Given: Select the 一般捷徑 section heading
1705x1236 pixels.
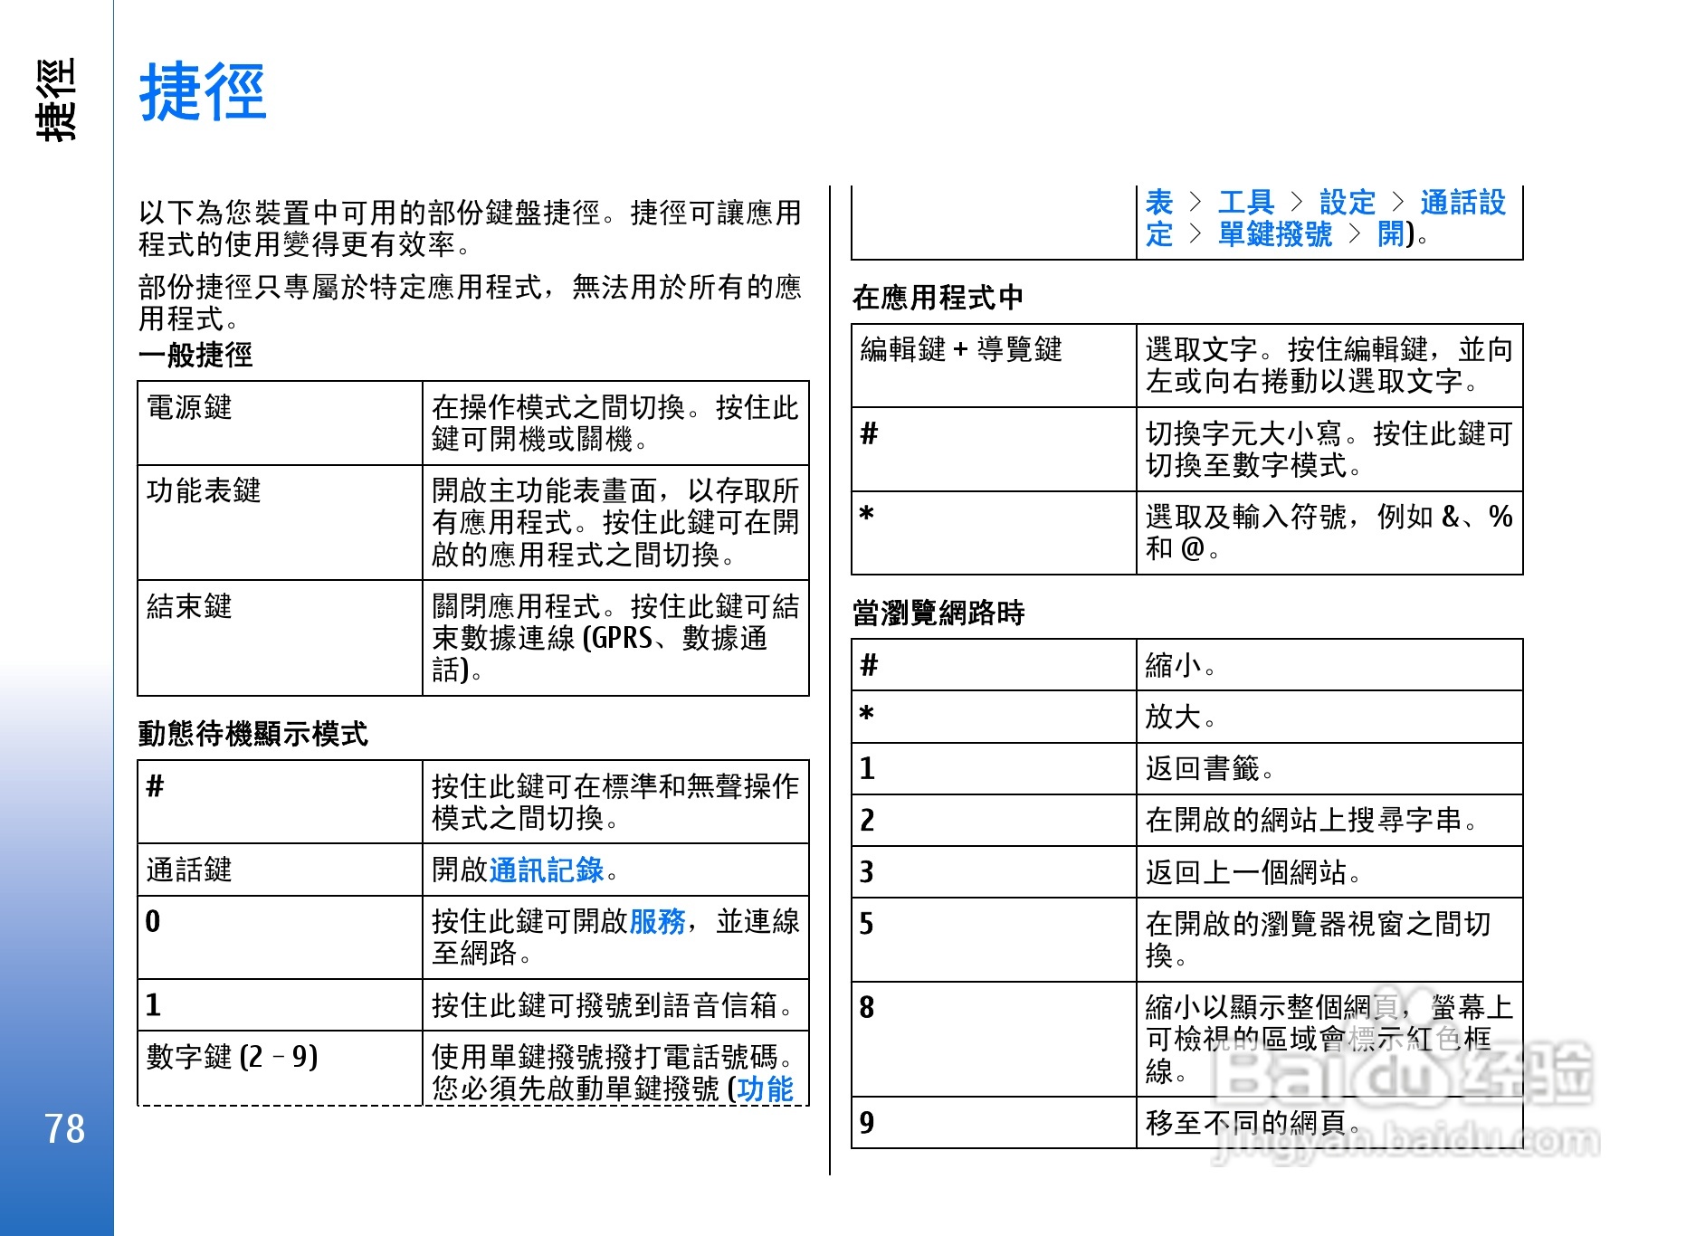Looking at the screenshot, I should (x=195, y=354).
